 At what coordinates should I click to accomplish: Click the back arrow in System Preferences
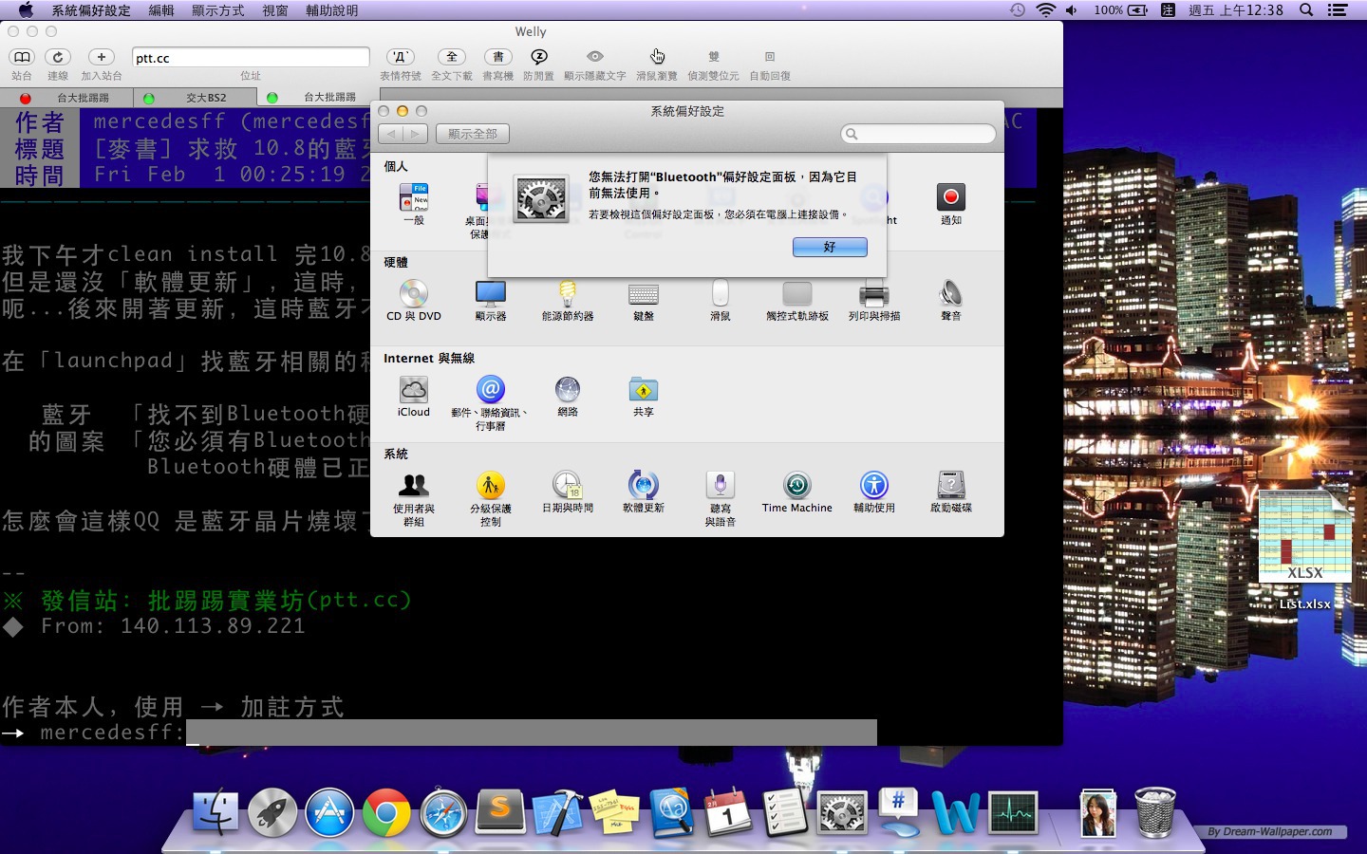tap(391, 134)
